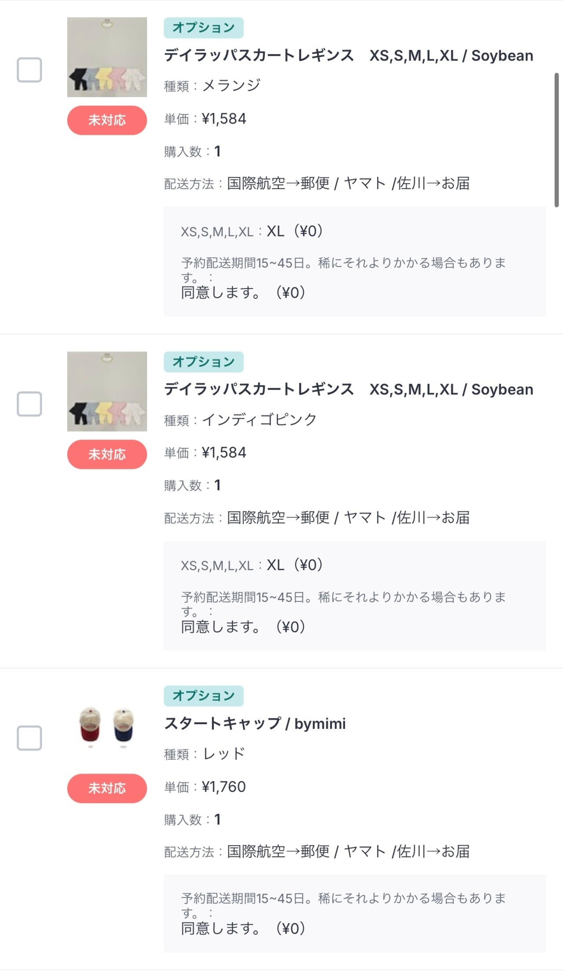The image size is (563, 974).
Task: View the red and navy cap thumbnail
Action: pos(107,725)
